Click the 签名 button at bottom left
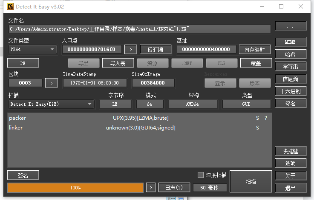Image resolution: width=314 pixels, height=200 pixels. pos(23,175)
